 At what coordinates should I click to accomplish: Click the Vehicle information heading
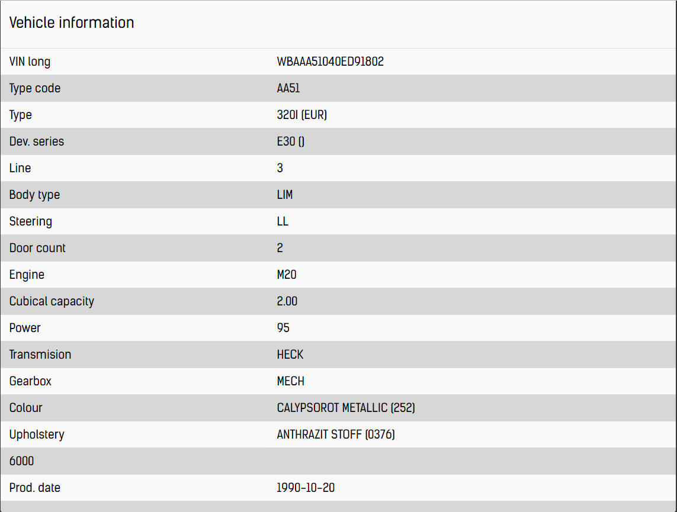click(72, 23)
